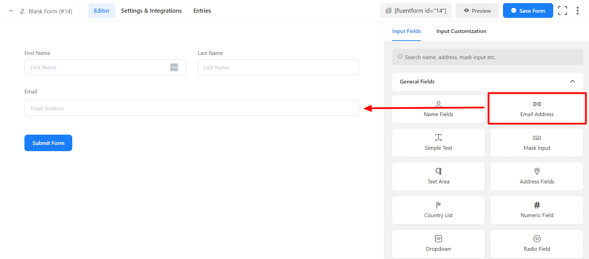Image resolution: width=589 pixels, height=259 pixels.
Task: Insert the Address Fields element
Action: pyautogui.click(x=537, y=176)
